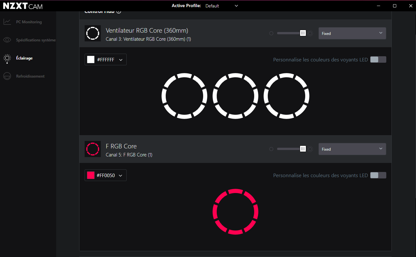Click the PC Monitoring chart icon
The width and height of the screenshot is (416, 257).
[x=7, y=22]
